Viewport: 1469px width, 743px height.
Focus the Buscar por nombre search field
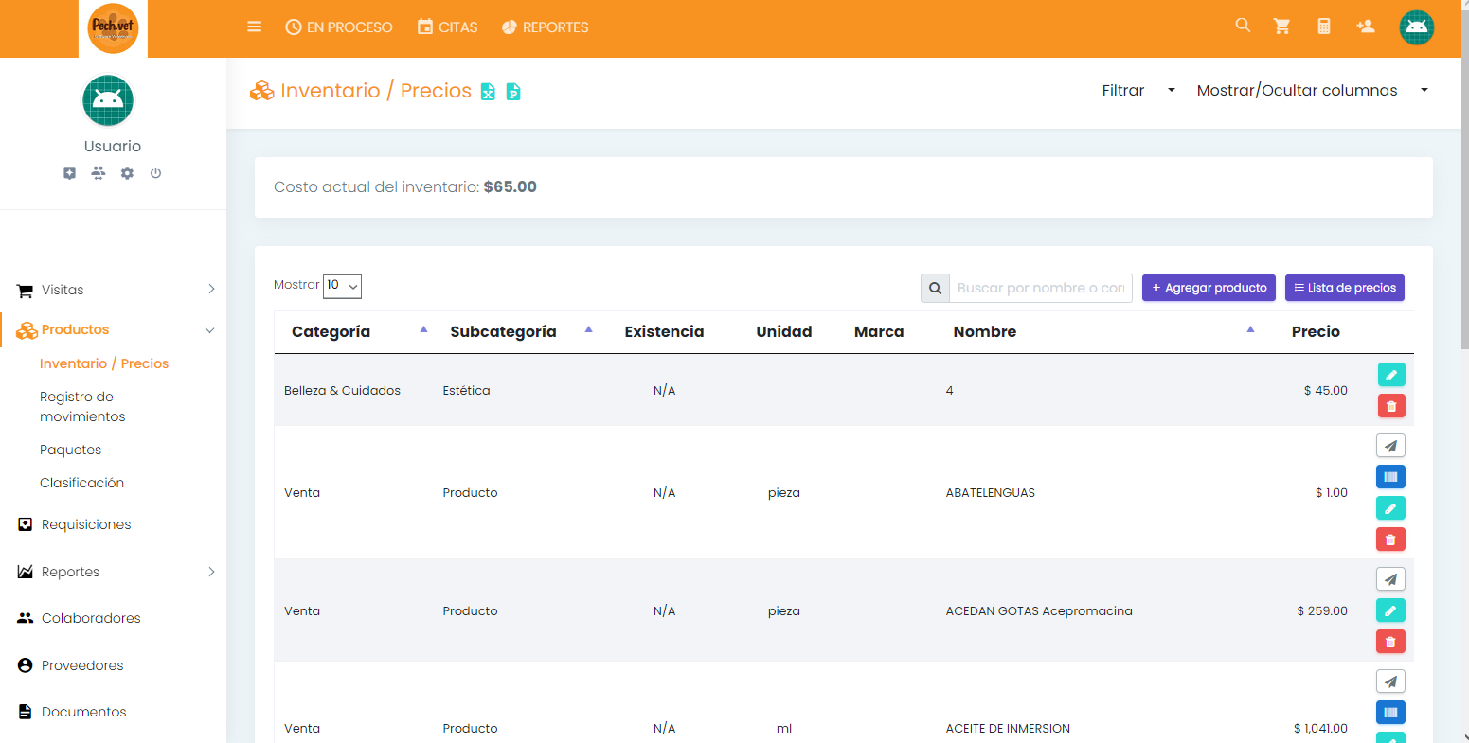(x=1040, y=289)
